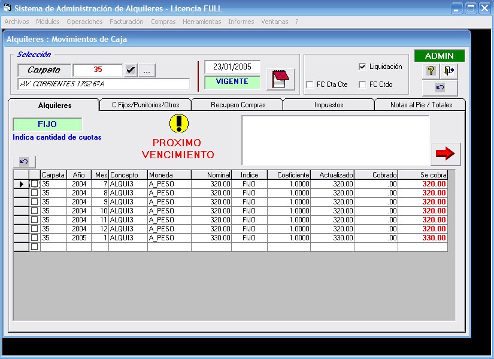The image size is (494, 359).
Task: Select the FIJO index cell for month 11
Action: click(x=249, y=220)
